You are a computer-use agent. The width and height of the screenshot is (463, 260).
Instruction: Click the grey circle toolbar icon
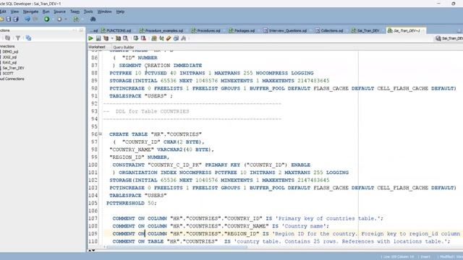click(x=59, y=19)
